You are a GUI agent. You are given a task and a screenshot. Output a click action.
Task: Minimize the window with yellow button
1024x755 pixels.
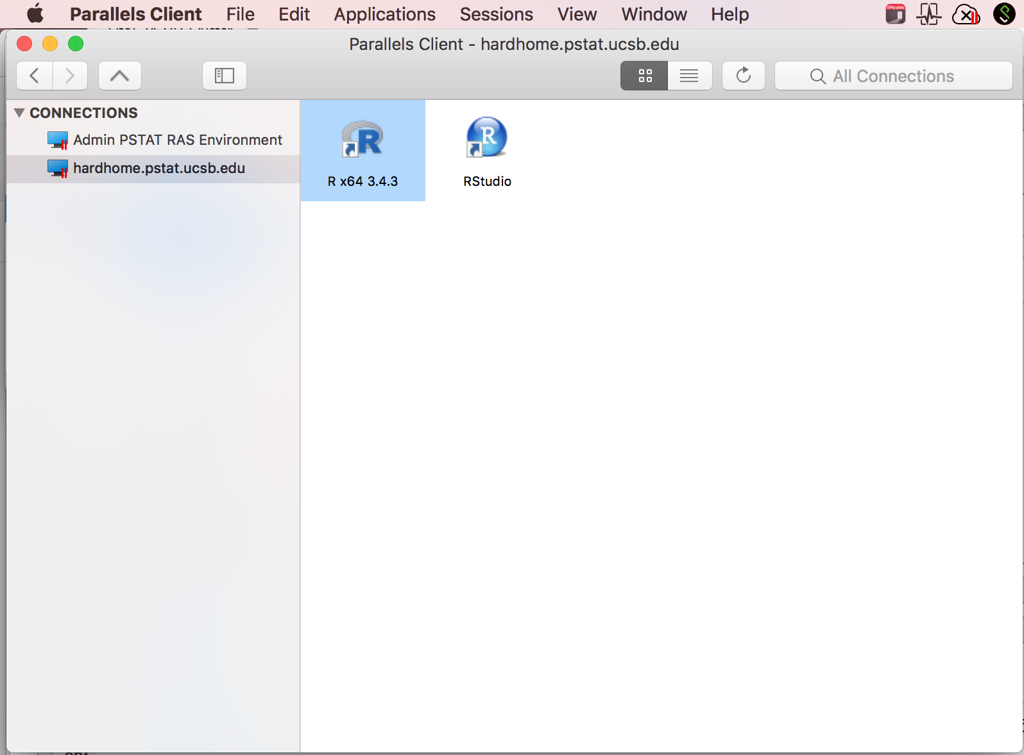tap(50, 44)
